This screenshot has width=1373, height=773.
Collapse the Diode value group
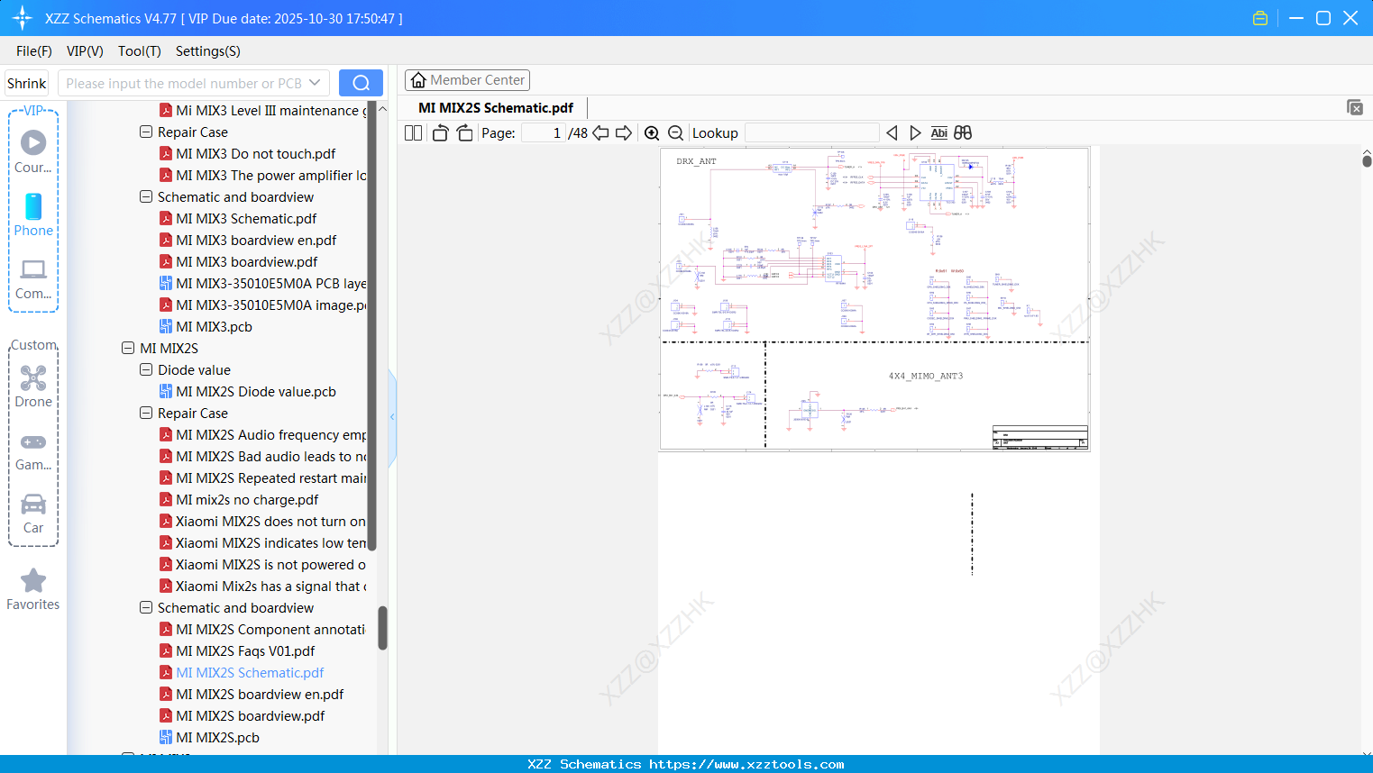[146, 369]
